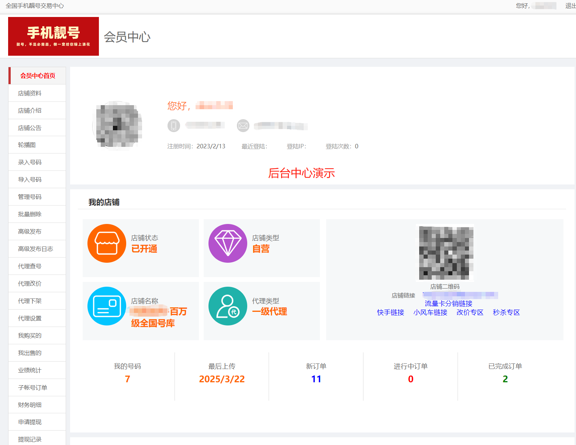Open the 秒杀专区 link
The image size is (576, 445).
coord(506,313)
